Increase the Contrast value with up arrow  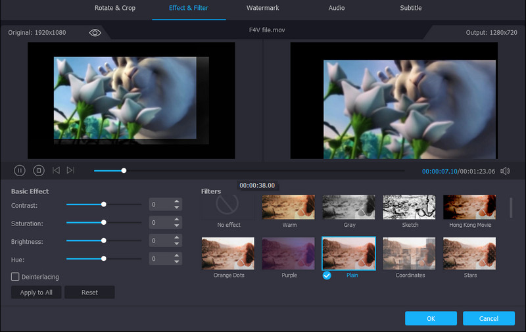176,202
